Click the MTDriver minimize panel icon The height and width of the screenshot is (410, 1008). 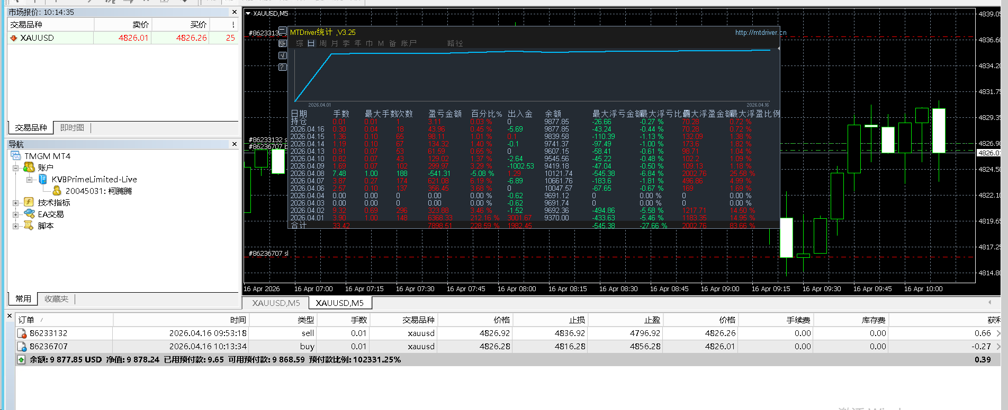(x=283, y=31)
